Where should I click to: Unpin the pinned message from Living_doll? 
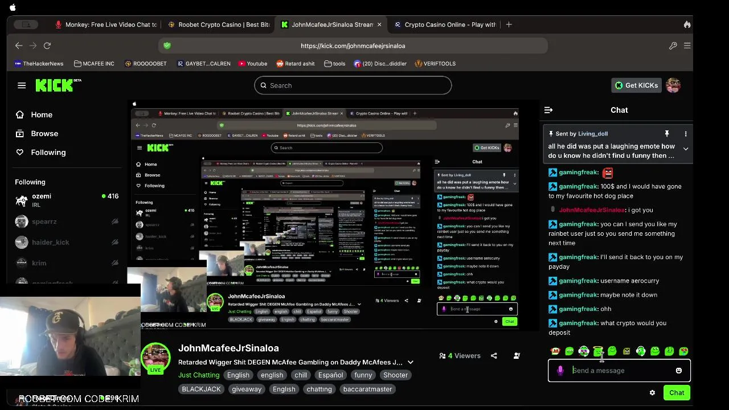click(666, 134)
